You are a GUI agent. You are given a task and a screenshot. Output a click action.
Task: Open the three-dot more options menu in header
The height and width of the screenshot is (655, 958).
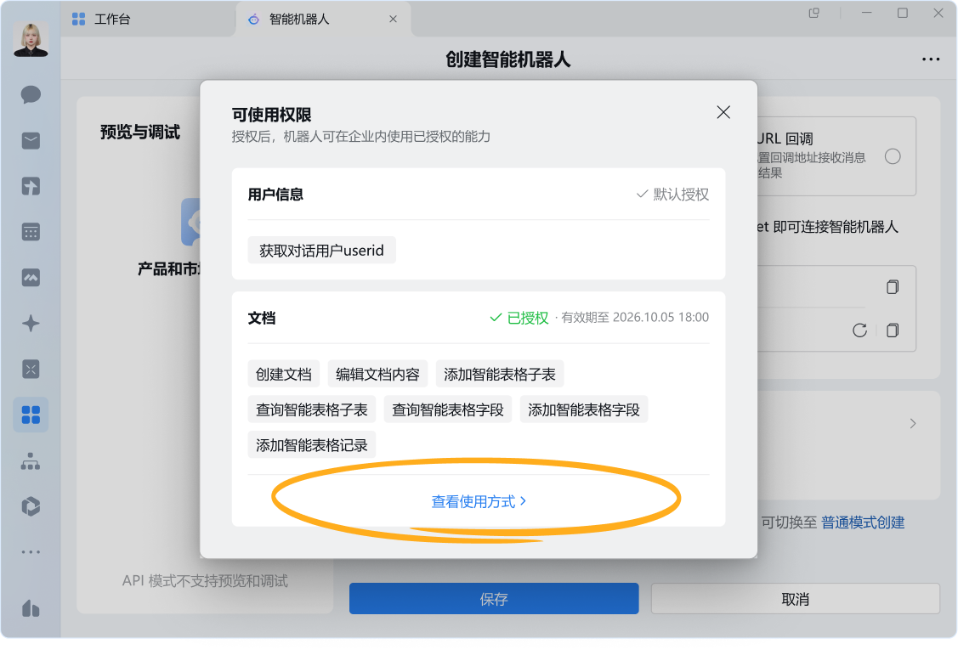coord(930,59)
